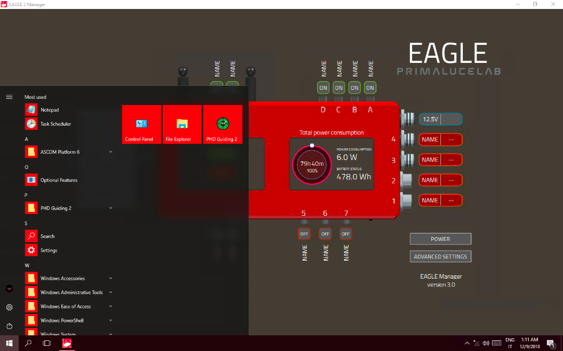
Task: Open Settings gear in Start sidebar
Action: (10, 307)
